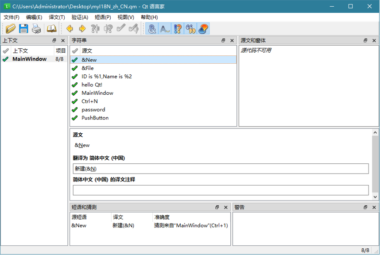Open the 文件(F) menu
This screenshot has height=255, width=380.
click(x=12, y=17)
